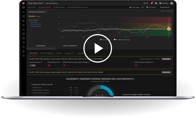This screenshot has width=196, height=118.
Task: Open the help question mark icon
Action: [x=156, y=3]
